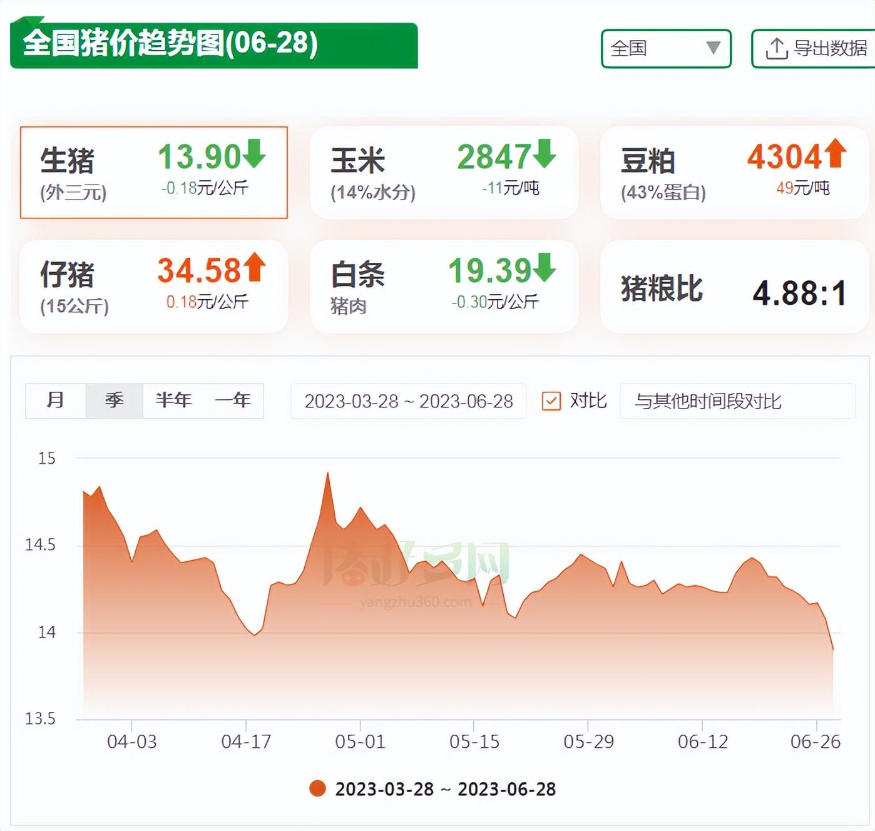Switch chart range to 一年 tab
Screen dimensions: 875x831
tap(233, 400)
